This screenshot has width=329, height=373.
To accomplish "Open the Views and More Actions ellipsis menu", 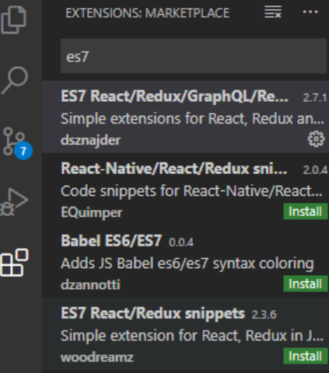I will [x=310, y=12].
